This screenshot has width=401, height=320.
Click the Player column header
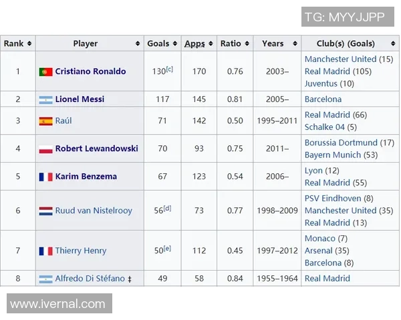click(x=86, y=44)
